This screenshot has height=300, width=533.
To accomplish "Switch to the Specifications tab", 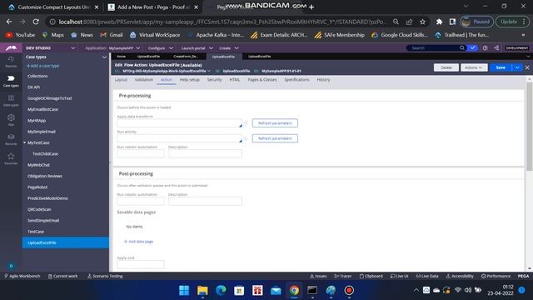I will [296, 80].
